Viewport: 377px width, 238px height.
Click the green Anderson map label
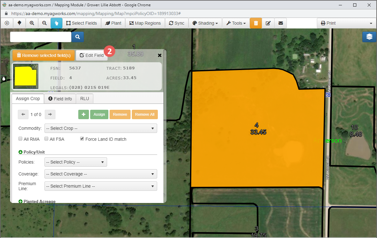pyautogui.click(x=328, y=141)
